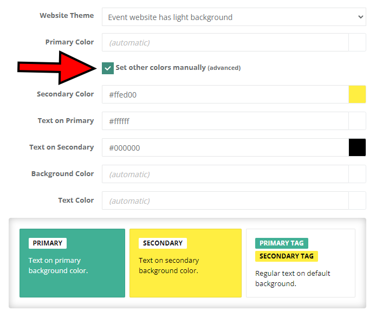Click the PRIMARY label in green preview
This screenshot has height=317, width=376.
pyautogui.click(x=48, y=243)
